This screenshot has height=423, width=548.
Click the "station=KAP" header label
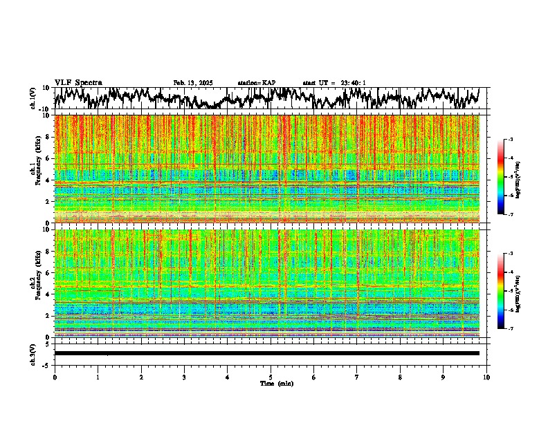[x=257, y=83]
